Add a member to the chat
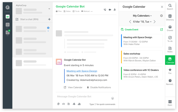The width and height of the screenshot is (178, 112). click(115, 10)
